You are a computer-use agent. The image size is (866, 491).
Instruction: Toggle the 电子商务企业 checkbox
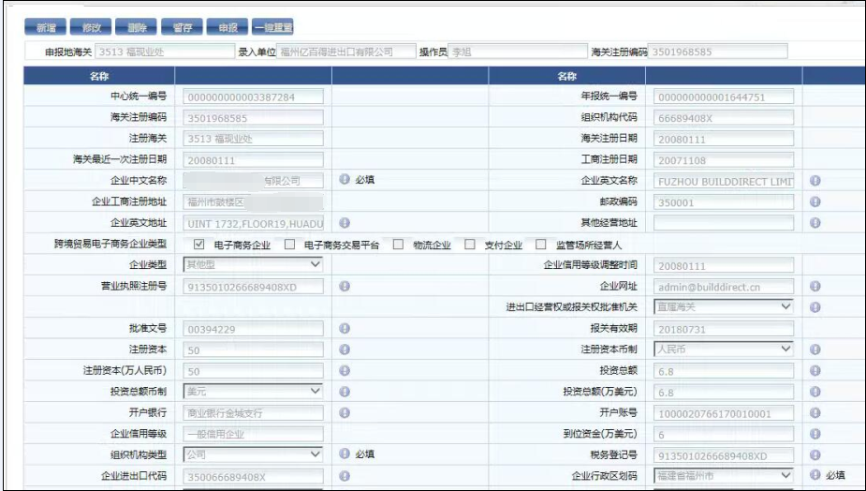tap(198, 245)
